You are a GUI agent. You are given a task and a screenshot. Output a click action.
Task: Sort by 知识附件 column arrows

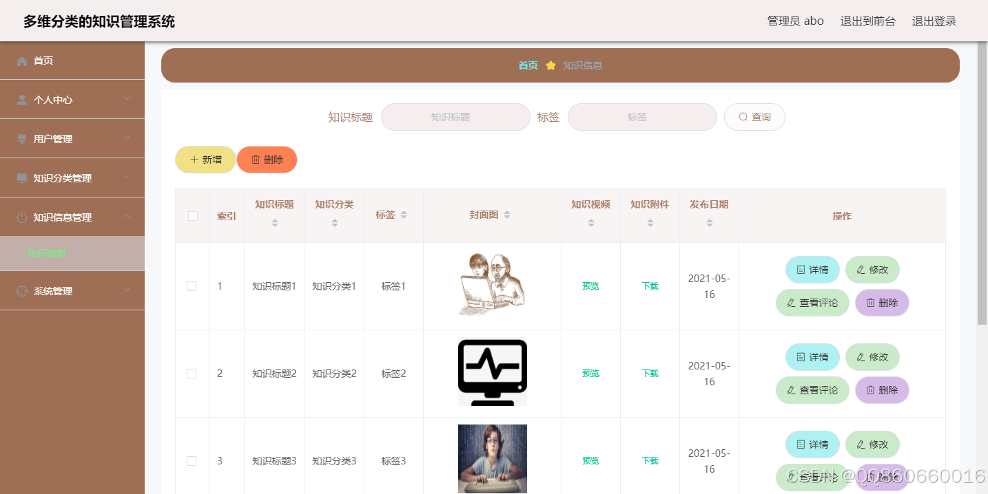[x=650, y=223]
